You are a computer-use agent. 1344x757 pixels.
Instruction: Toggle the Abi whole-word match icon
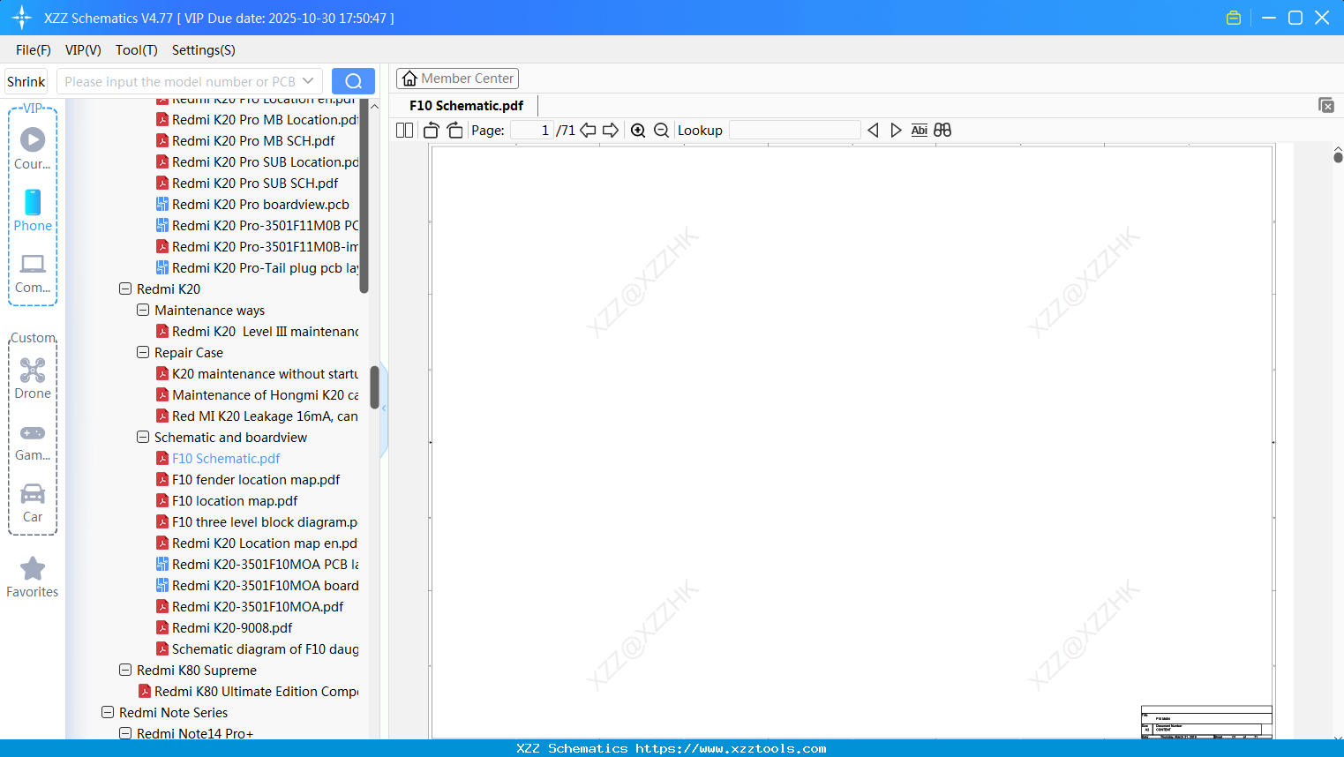920,131
